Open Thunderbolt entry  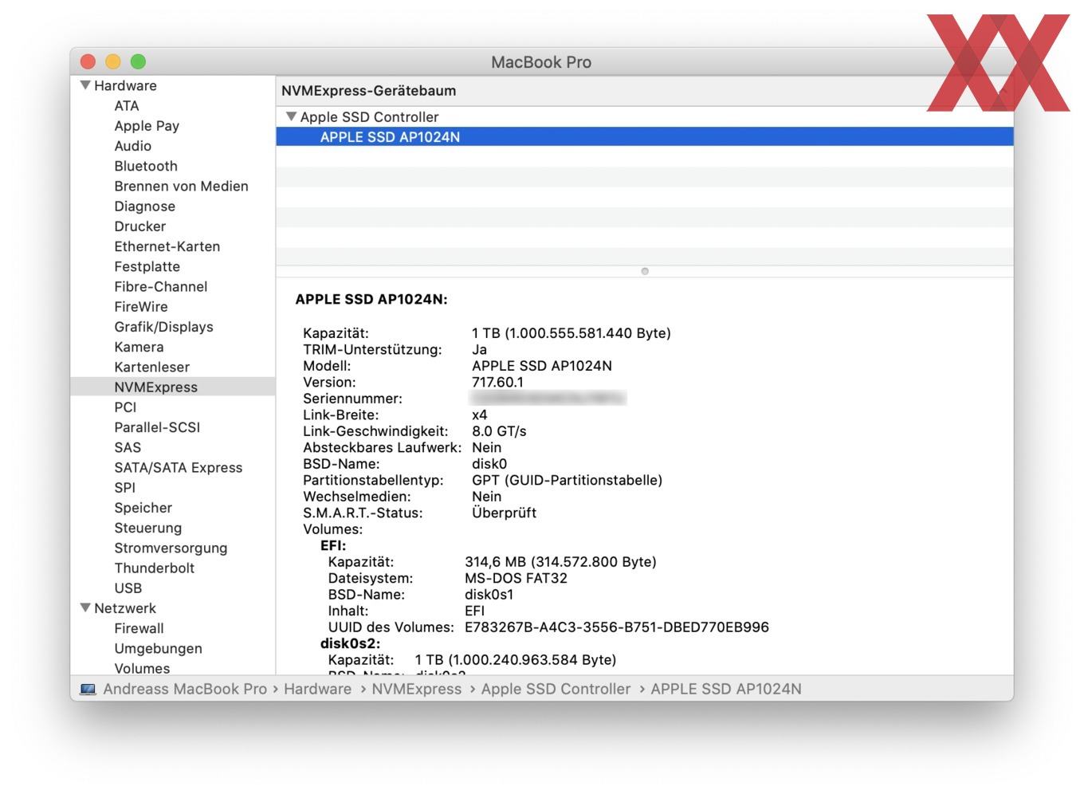coord(155,568)
